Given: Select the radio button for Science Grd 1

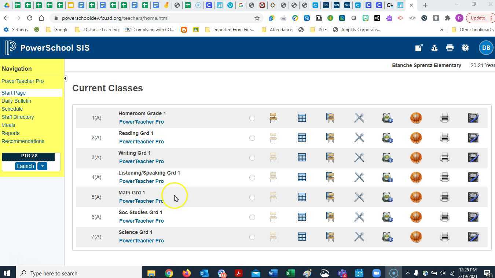Looking at the screenshot, I should pyautogui.click(x=252, y=237).
